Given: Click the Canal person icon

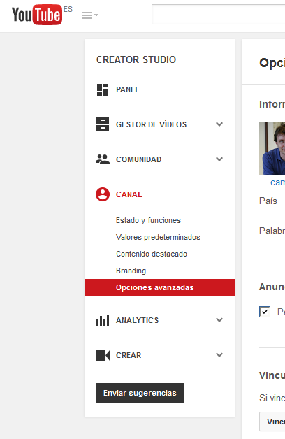Looking at the screenshot, I should click(x=103, y=194).
